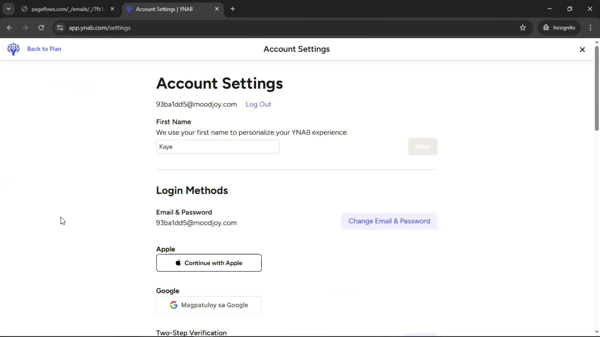Open the tab search dropdown arrow

pos(9,9)
